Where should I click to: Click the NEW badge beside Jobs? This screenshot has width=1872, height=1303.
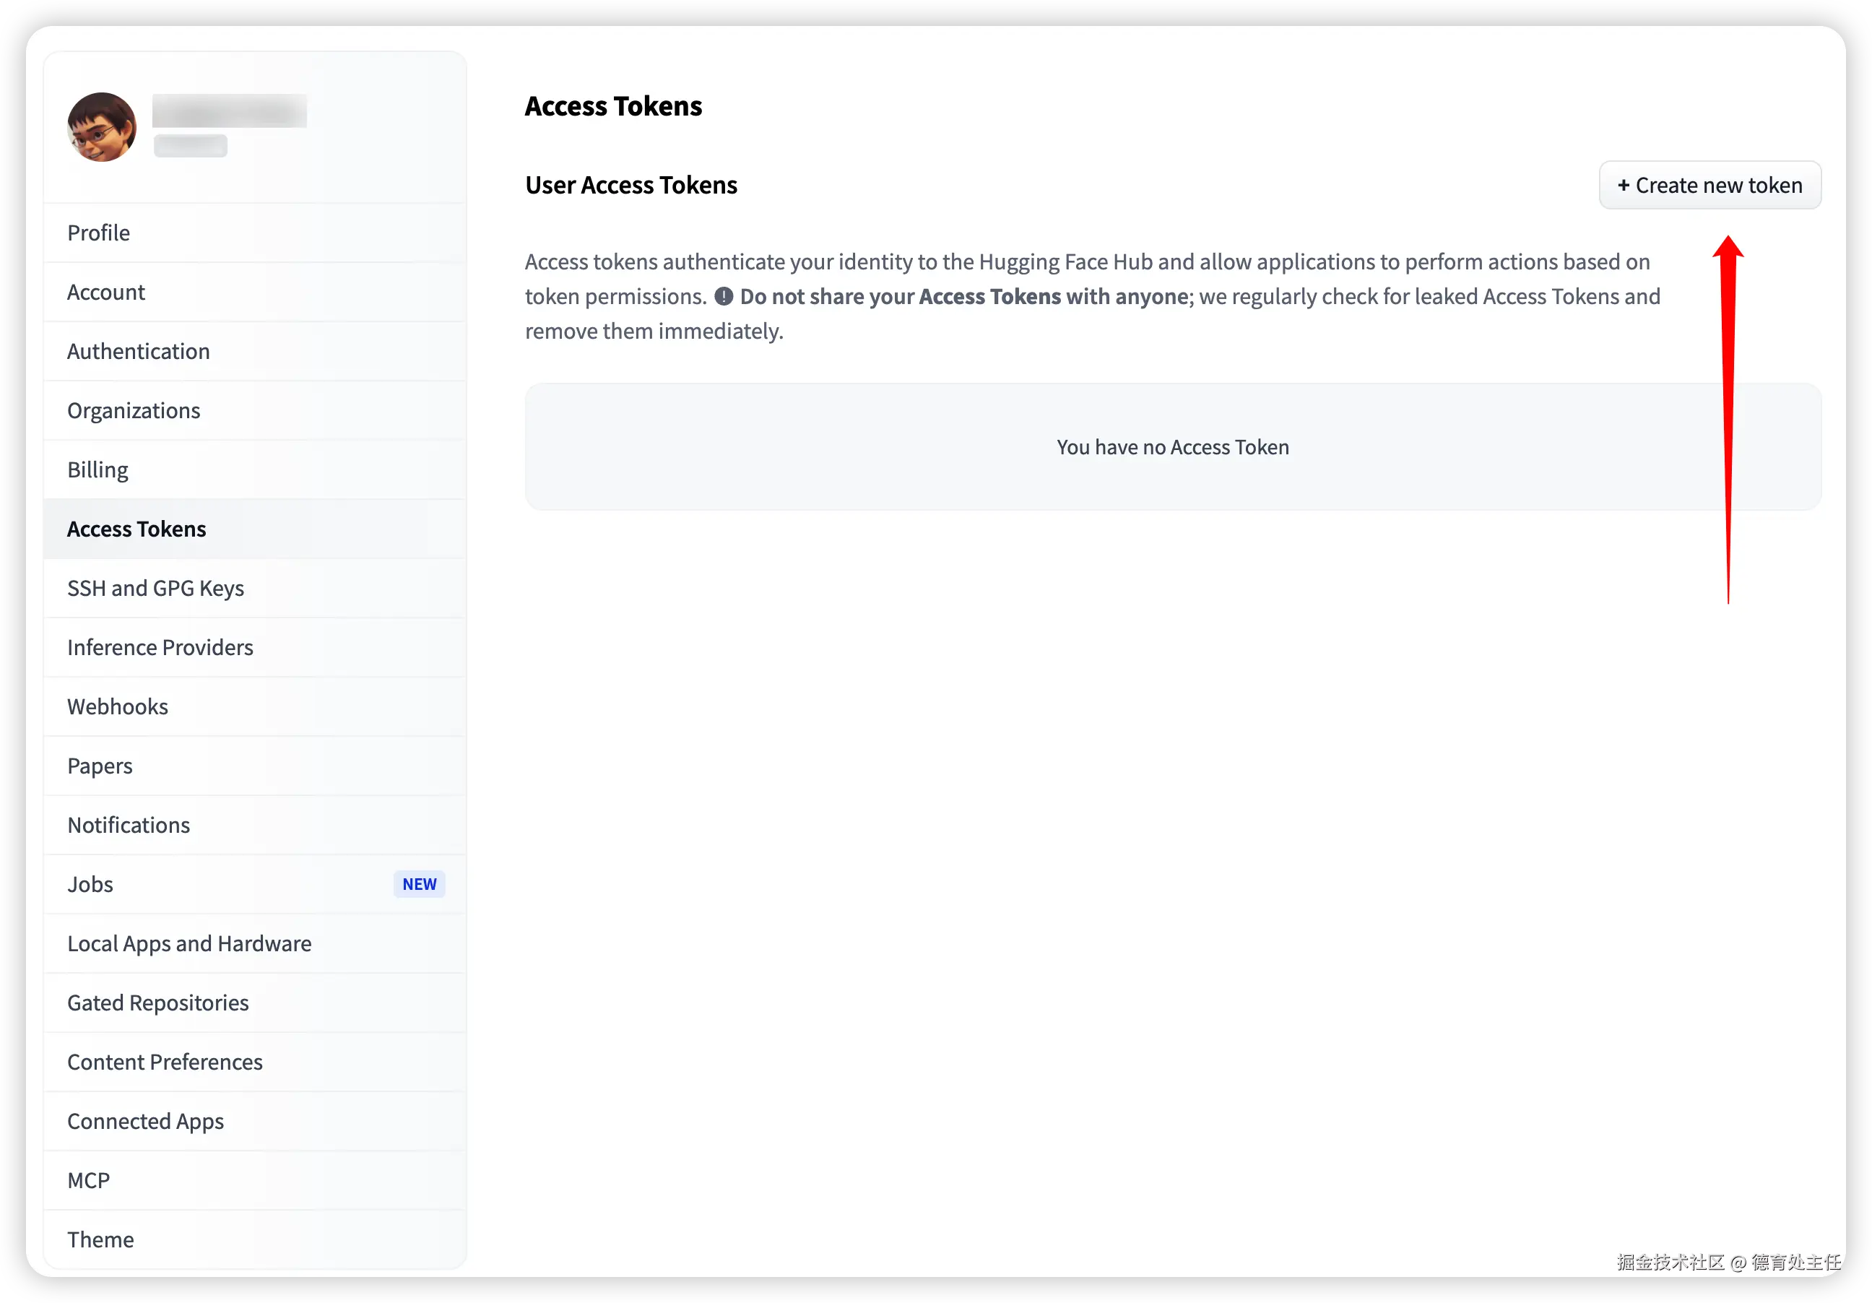(x=419, y=885)
